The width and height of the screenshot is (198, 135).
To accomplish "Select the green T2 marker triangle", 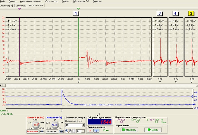I will 78,9.
